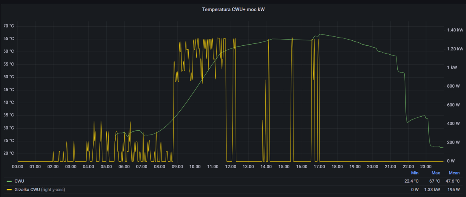Viewport: 466px width, 197px height.
Task: Click the 1.40 kW label on the right axis
Action: pos(455,30)
